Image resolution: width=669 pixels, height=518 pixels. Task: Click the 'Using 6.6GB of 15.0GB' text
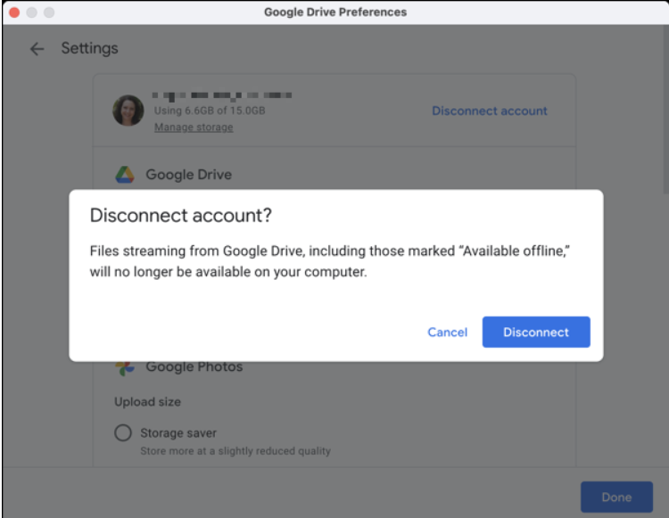tap(210, 111)
